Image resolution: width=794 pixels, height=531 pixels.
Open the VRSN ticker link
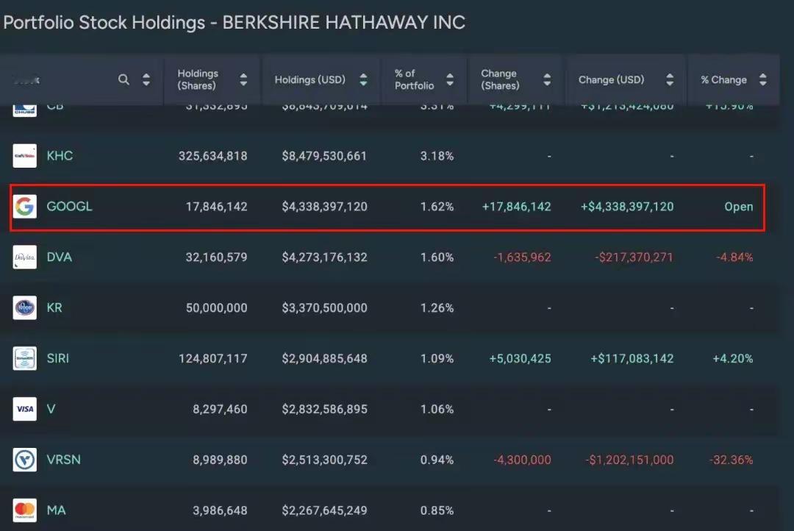63,460
